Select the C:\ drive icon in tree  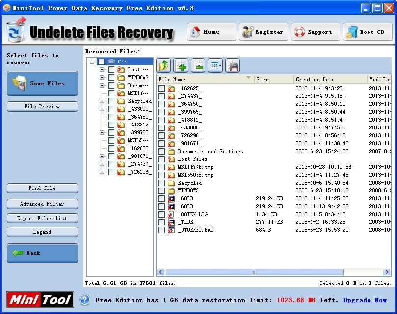pos(112,62)
